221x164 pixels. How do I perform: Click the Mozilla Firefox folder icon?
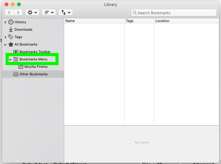point(21,67)
